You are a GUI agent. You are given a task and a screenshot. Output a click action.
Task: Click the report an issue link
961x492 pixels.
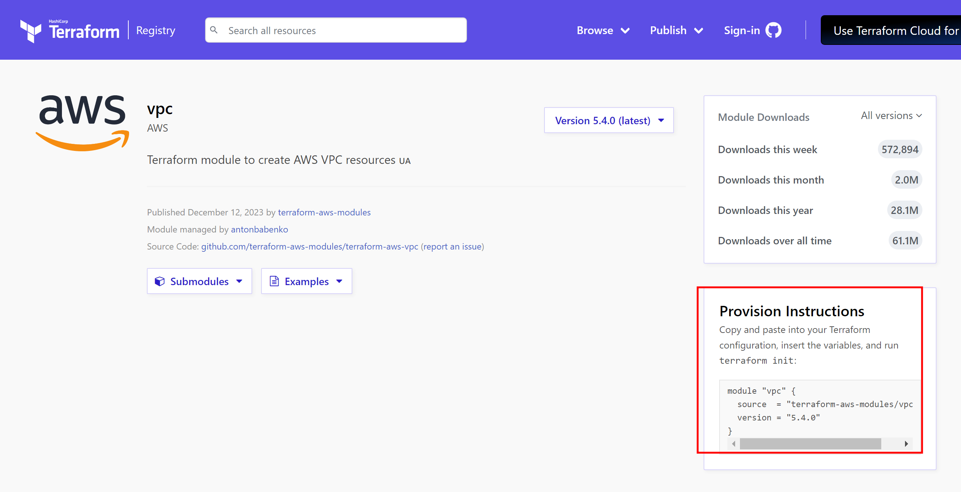point(452,247)
